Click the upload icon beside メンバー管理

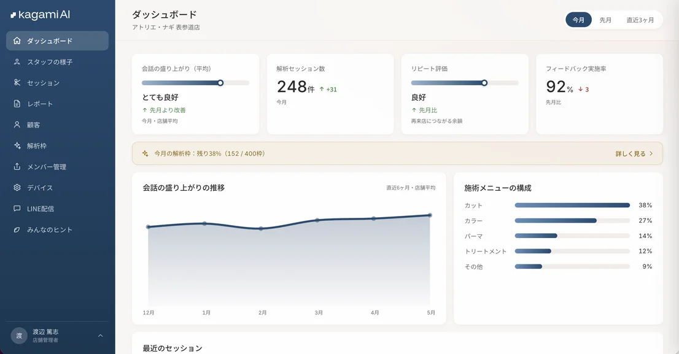click(x=17, y=167)
